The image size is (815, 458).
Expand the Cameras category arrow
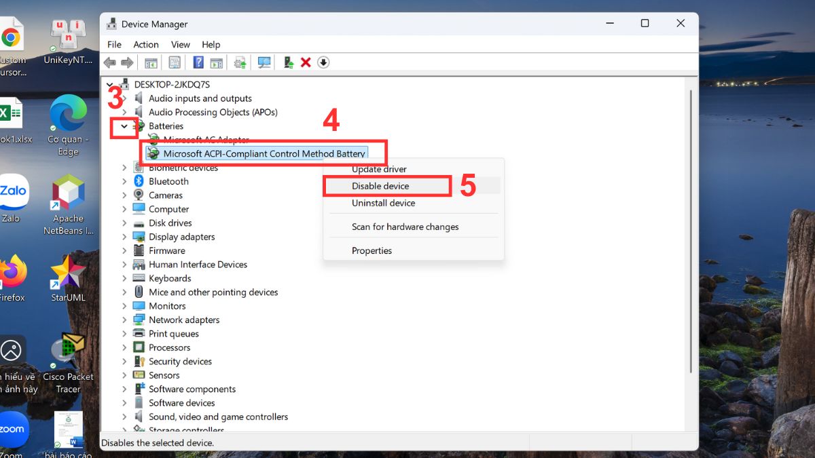click(124, 195)
